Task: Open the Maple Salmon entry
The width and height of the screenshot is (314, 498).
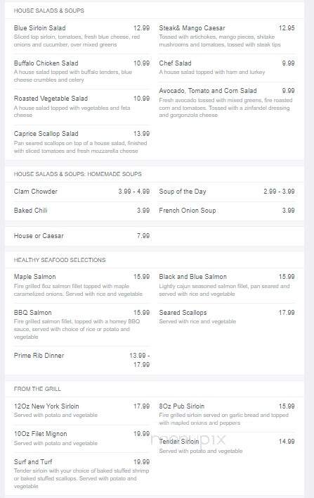Action: click(x=81, y=285)
